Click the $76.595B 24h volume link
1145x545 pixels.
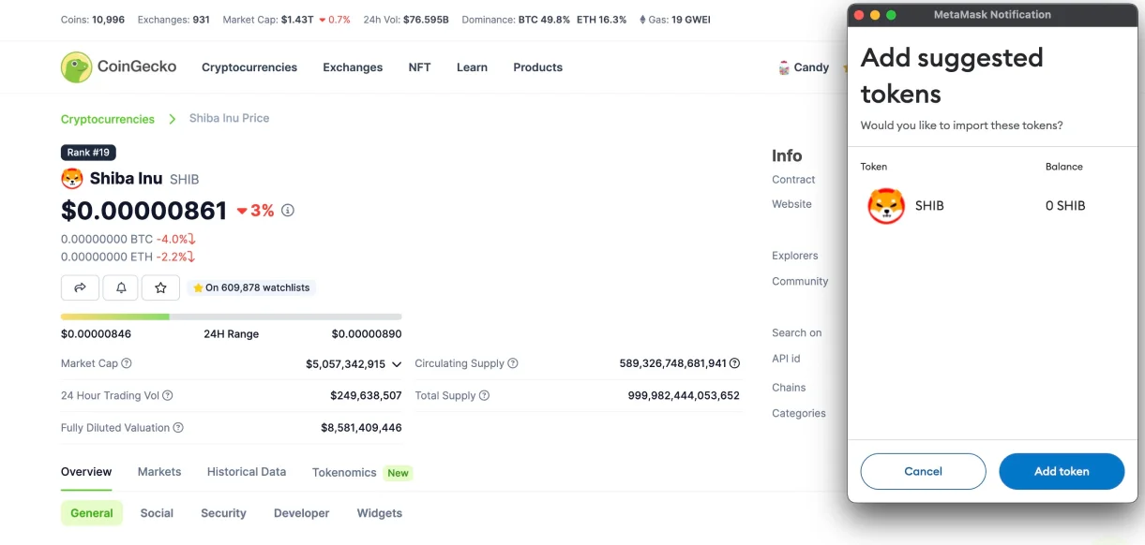tap(426, 20)
